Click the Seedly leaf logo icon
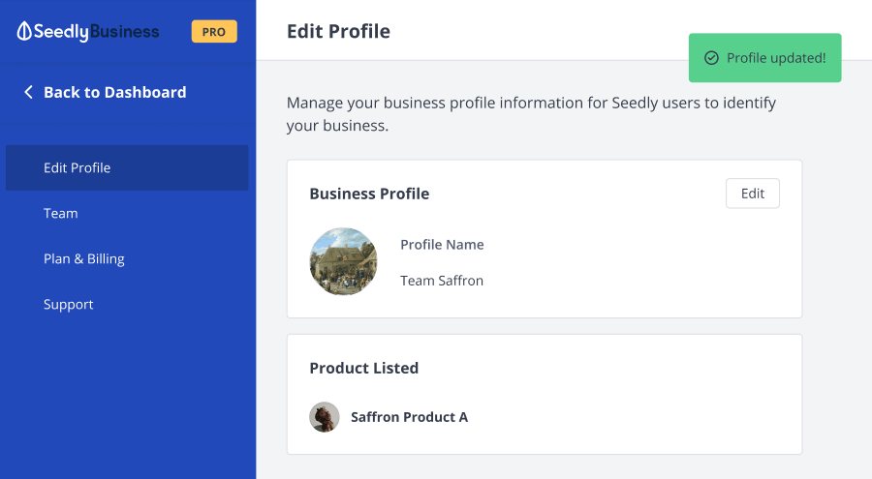Image resolution: width=872 pixels, height=479 pixels. pyautogui.click(x=24, y=32)
